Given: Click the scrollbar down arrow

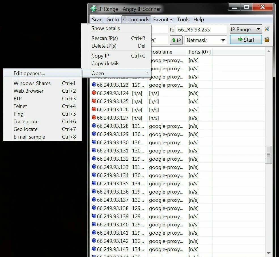Looking at the screenshot, I should pyautogui.click(x=269, y=253).
